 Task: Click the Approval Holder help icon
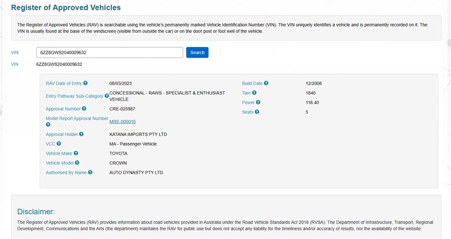(81, 134)
